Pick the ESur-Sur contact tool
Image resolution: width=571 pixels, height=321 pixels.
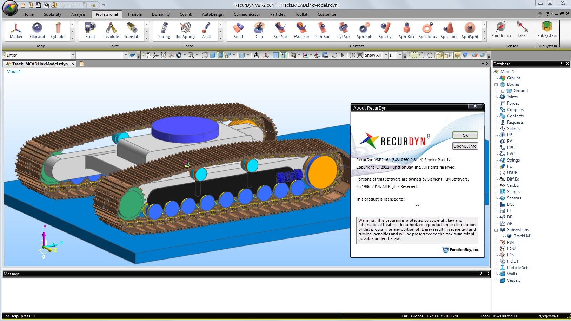click(x=301, y=31)
